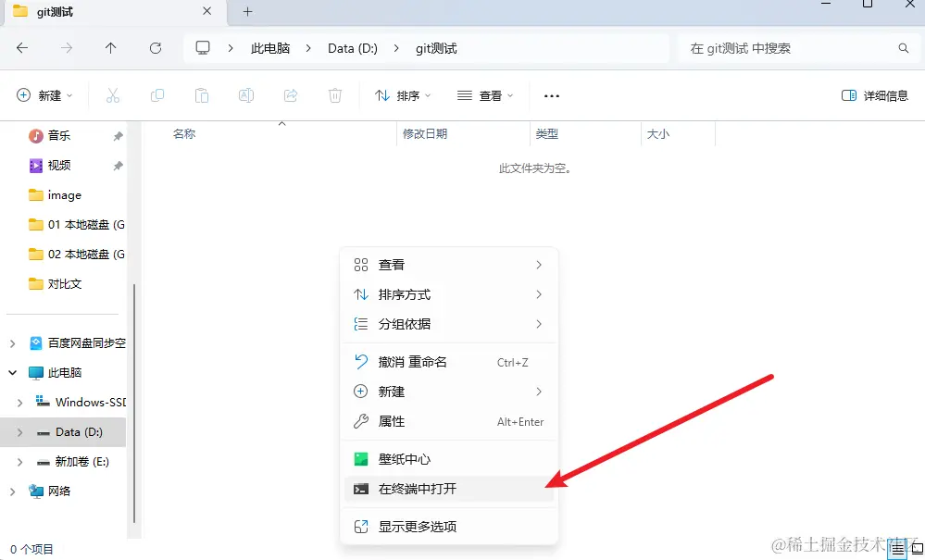Screen dimensions: 925x560
Task: Collapse the 此电脑 tree node
Action: click(x=12, y=372)
